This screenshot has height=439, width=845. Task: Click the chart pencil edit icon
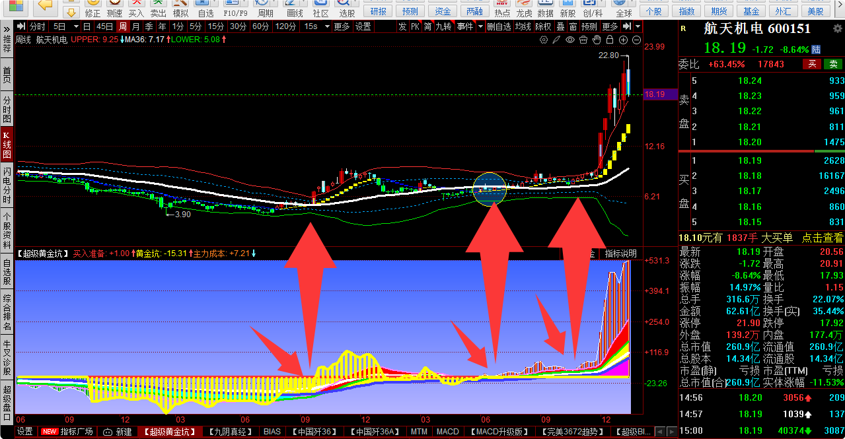click(x=557, y=40)
